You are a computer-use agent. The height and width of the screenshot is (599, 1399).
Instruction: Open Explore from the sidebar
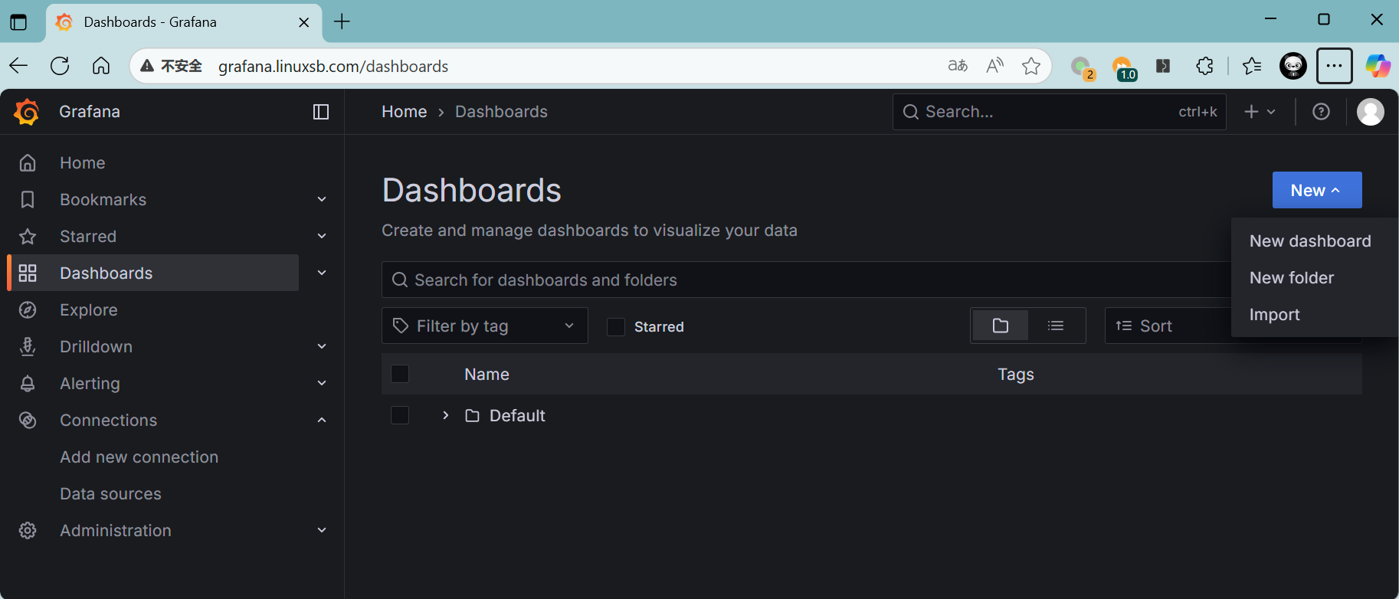click(89, 310)
